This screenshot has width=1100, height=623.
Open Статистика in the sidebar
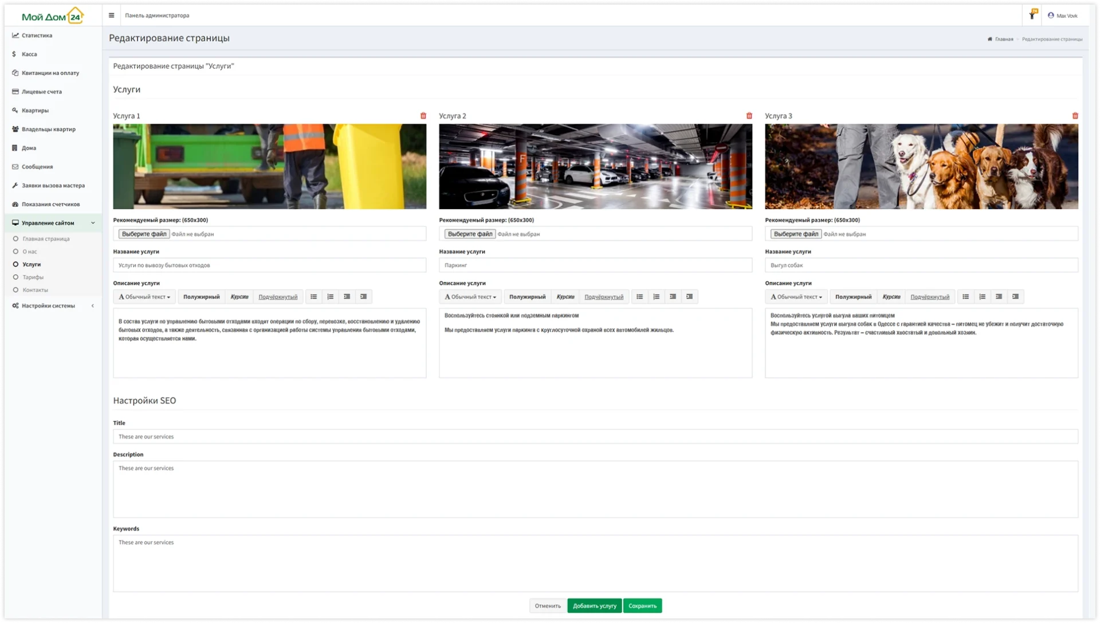[x=53, y=36]
